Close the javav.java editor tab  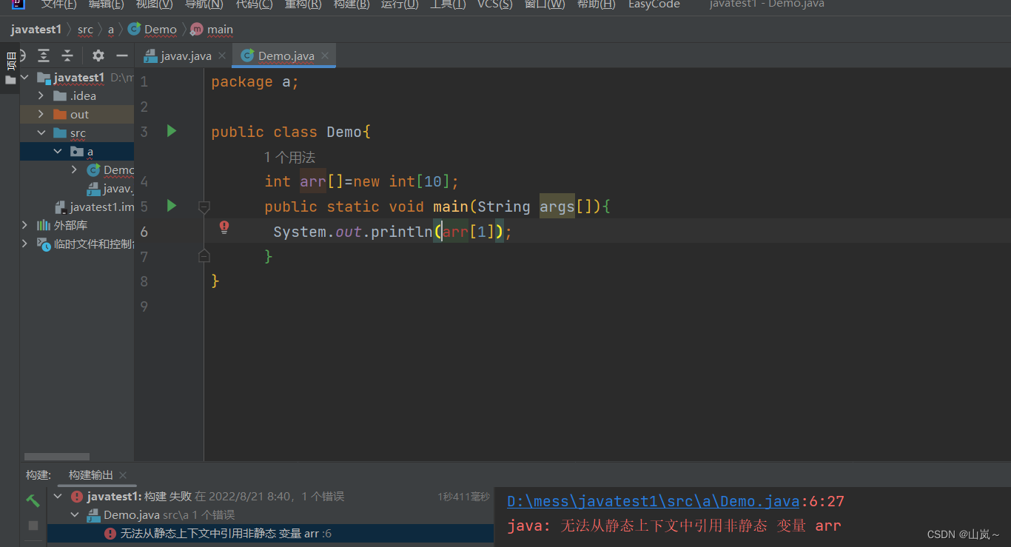tap(222, 56)
